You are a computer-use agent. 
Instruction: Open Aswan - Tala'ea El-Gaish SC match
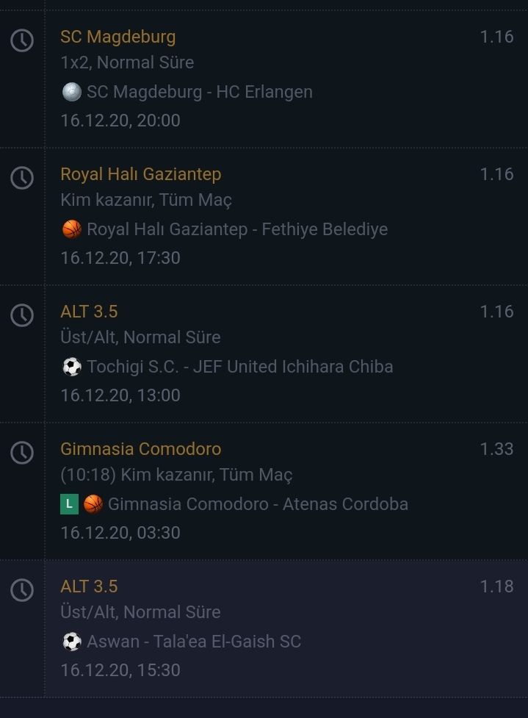pos(194,642)
